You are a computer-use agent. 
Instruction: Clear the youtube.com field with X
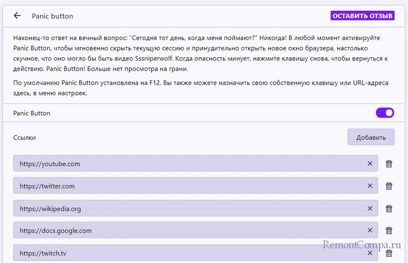[370, 164]
